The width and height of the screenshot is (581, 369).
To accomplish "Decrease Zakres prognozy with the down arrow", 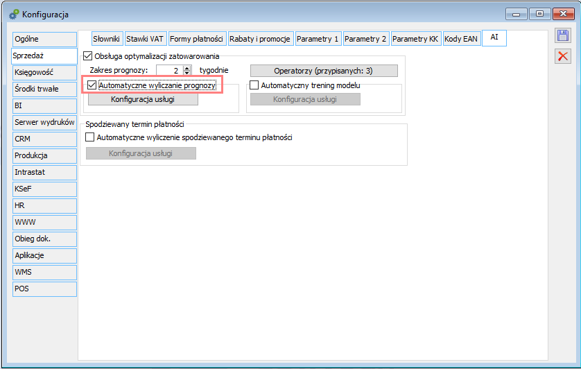I will coord(187,73).
